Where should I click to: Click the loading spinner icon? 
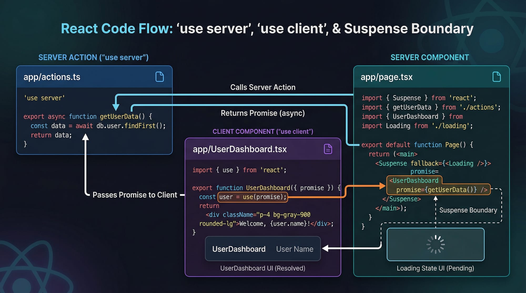point(435,244)
